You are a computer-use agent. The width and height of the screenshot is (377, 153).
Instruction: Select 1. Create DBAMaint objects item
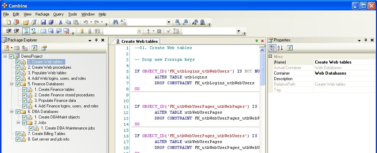click(57, 117)
